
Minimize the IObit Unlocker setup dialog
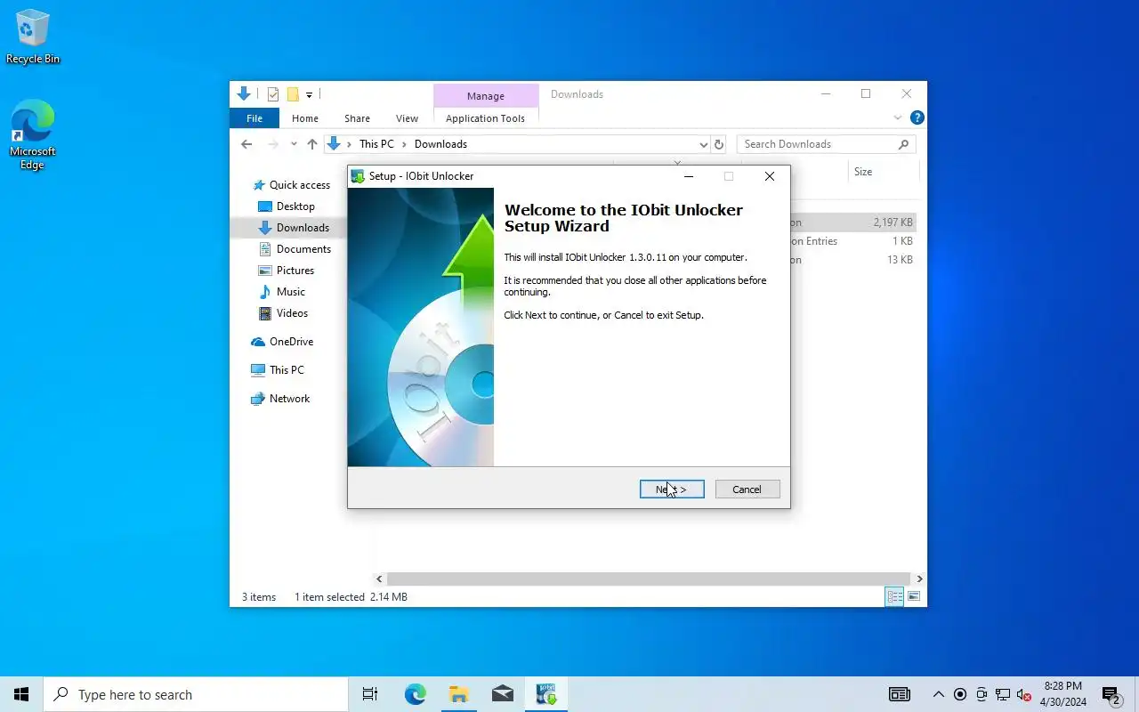[x=689, y=176]
